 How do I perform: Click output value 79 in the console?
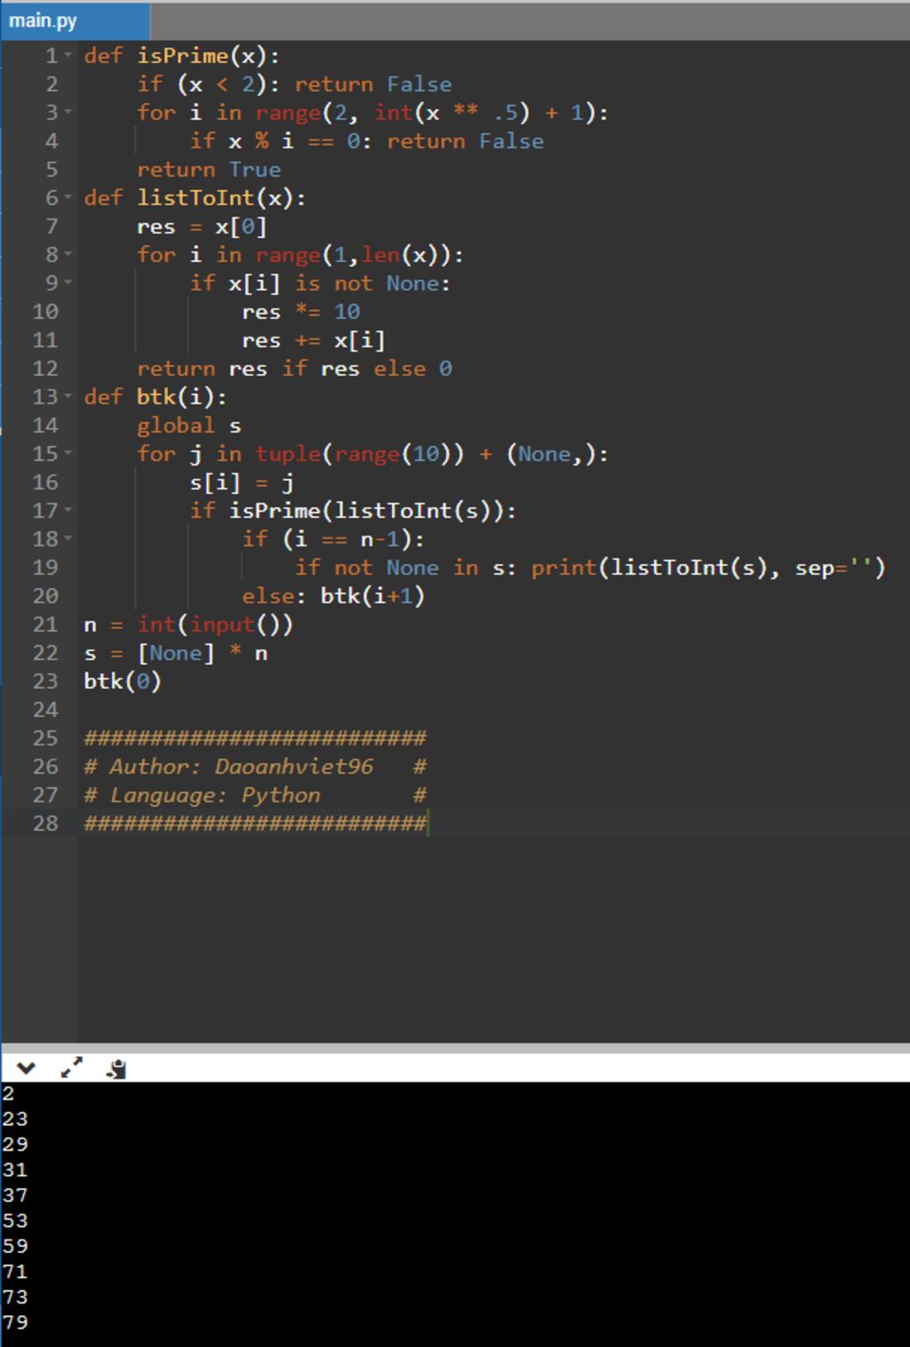coord(15,1322)
